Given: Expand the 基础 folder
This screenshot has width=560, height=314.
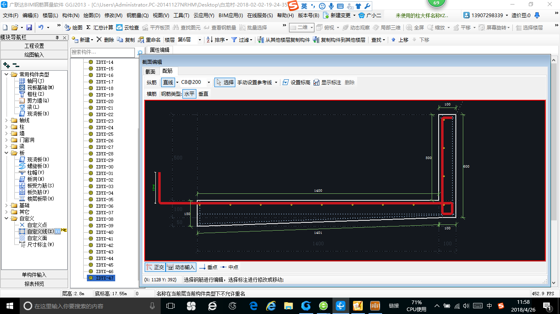Looking at the screenshot, I should [x=7, y=205].
